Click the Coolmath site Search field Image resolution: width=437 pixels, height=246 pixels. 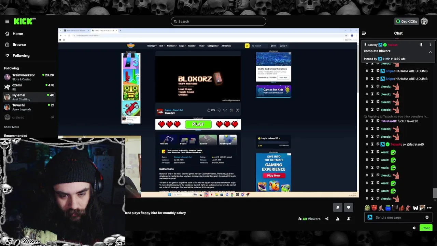259,46
